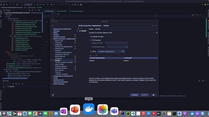This screenshot has height=117, width=209.
Task: Select Docker node in Services panel
Action: pyautogui.click(x=11, y=86)
